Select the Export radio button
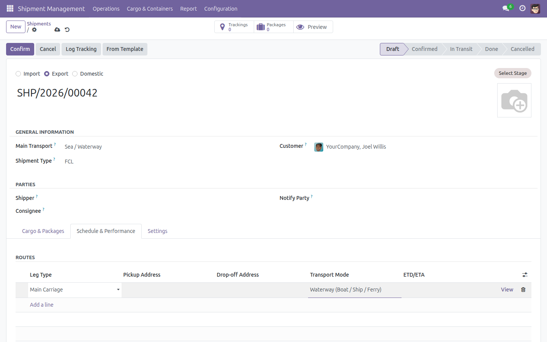The height and width of the screenshot is (342, 547). pos(47,74)
